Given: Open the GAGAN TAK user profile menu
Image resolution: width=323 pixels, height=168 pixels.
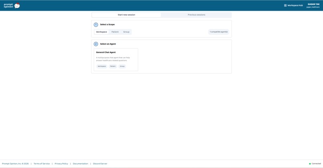Looking at the screenshot, I should pyautogui.click(x=313, y=6).
